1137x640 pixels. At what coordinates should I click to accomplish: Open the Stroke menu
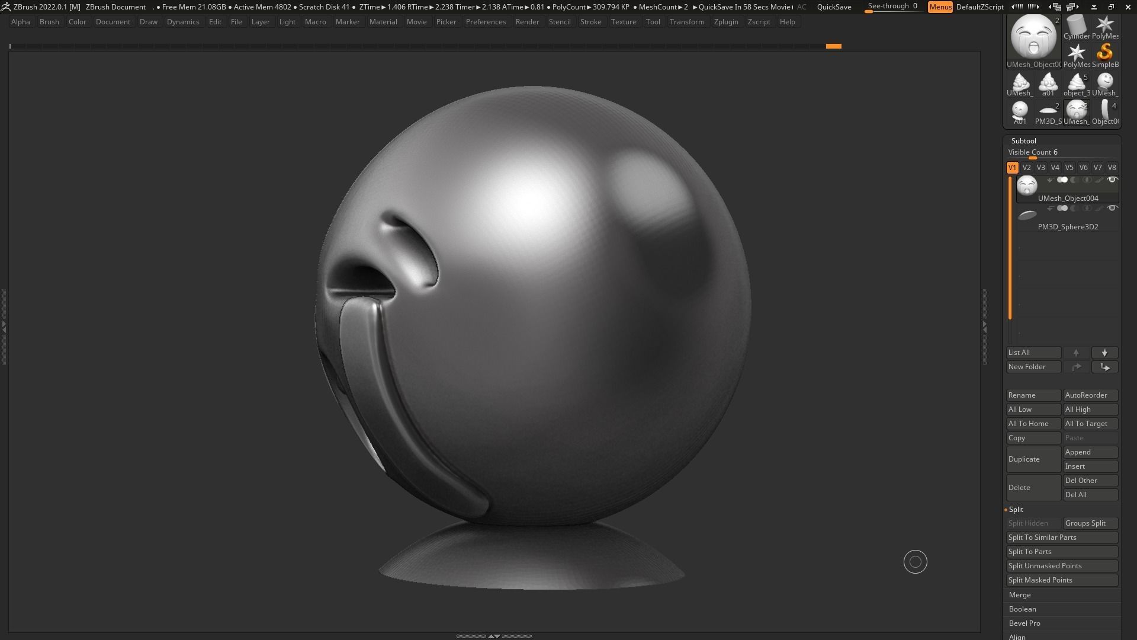[x=590, y=22]
